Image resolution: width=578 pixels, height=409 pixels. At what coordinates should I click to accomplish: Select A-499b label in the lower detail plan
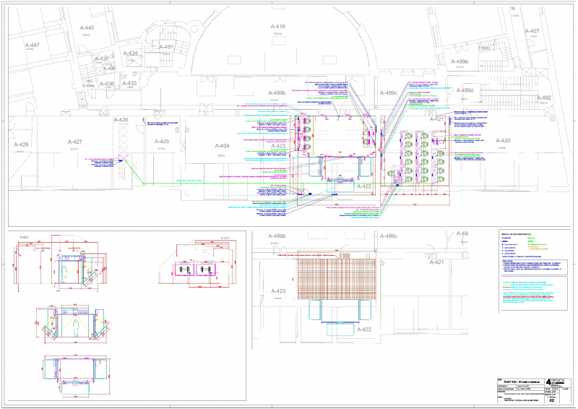click(277, 236)
